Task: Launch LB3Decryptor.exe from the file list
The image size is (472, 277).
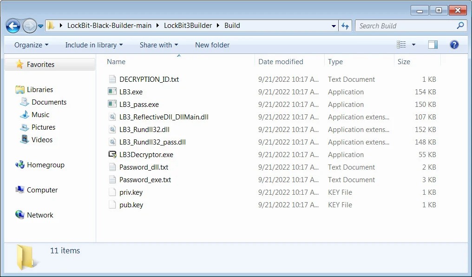Action: 146,154
